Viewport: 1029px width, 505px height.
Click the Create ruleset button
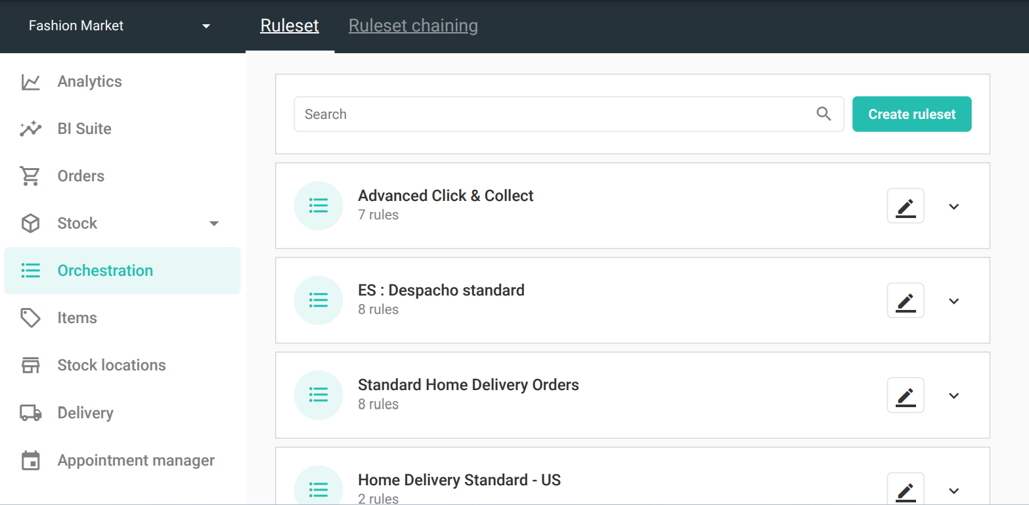pos(911,114)
